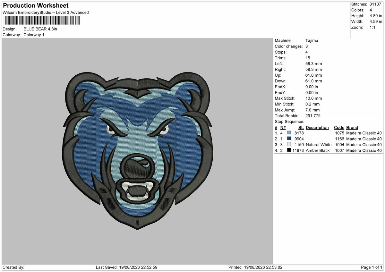Click the Zoom value '1:1'

(x=373, y=27)
